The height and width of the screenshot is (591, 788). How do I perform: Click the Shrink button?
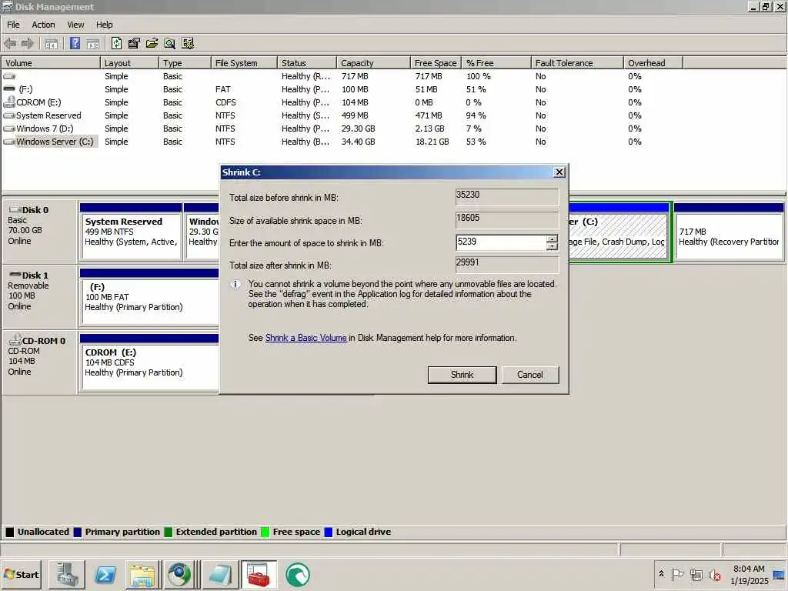coord(462,375)
